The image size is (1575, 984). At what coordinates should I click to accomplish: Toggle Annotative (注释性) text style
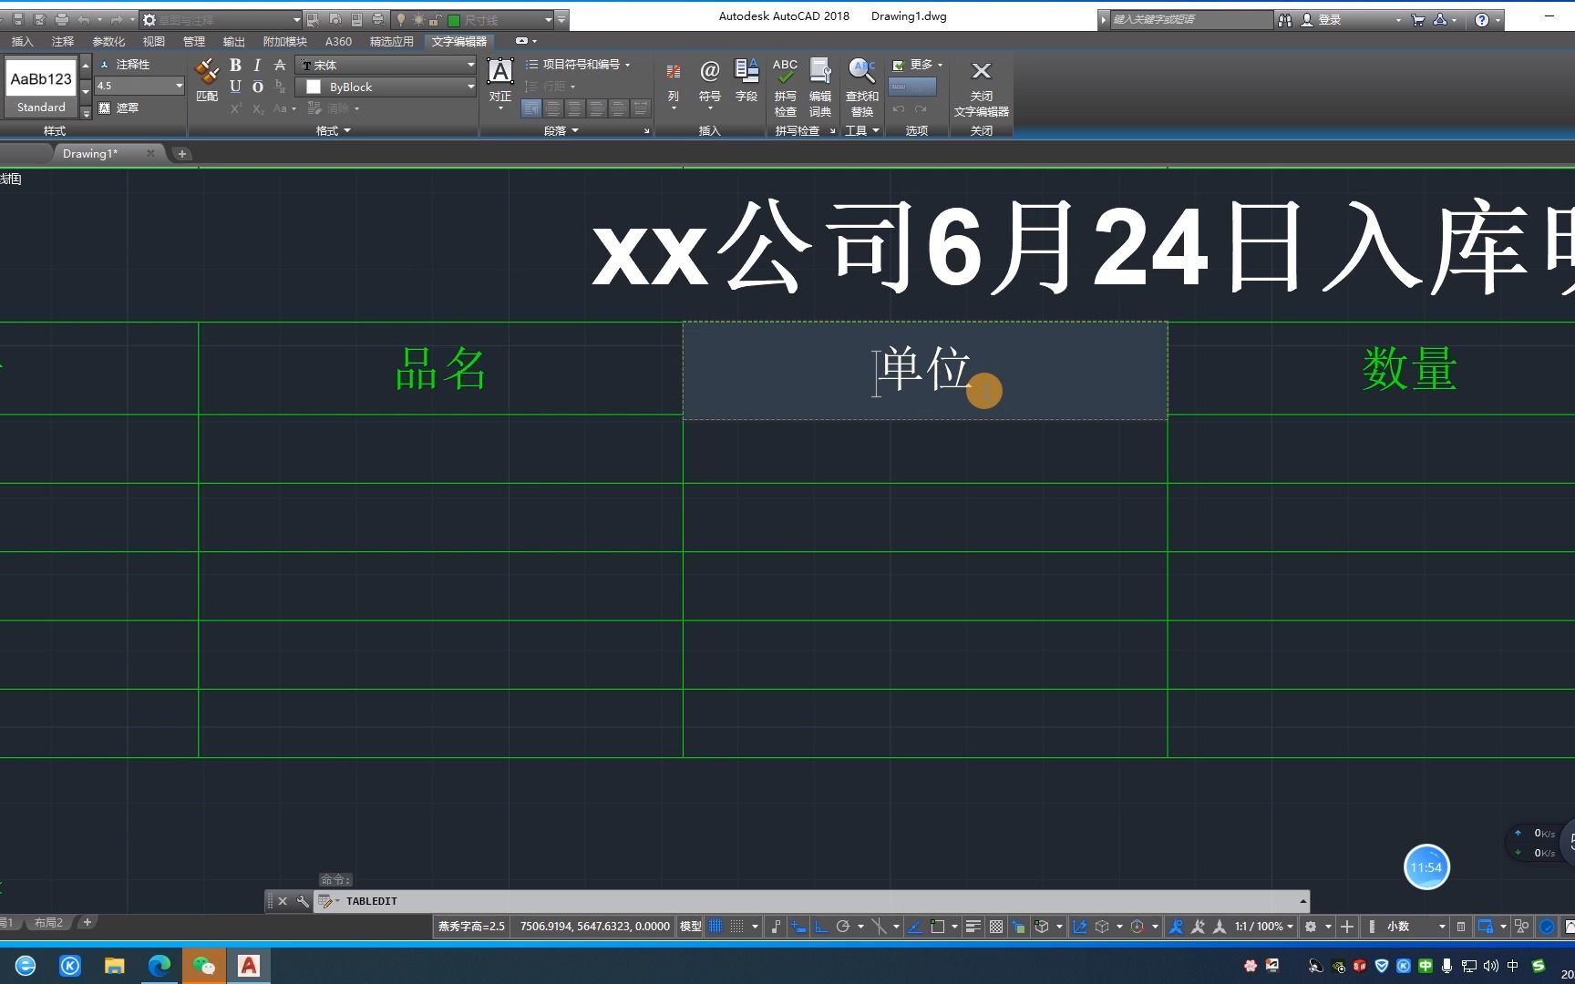coord(124,65)
